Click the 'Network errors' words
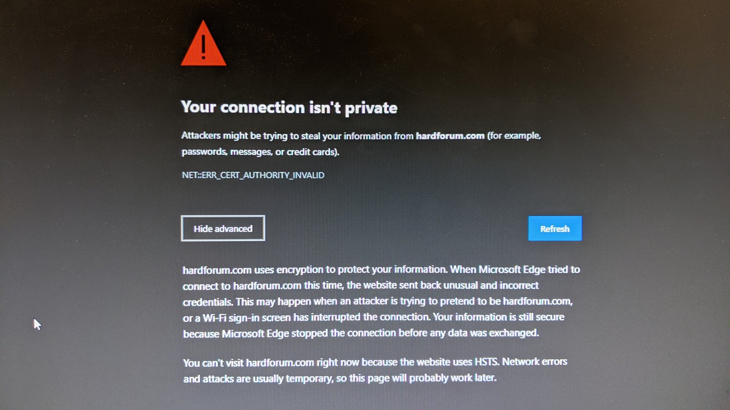 [x=535, y=362]
